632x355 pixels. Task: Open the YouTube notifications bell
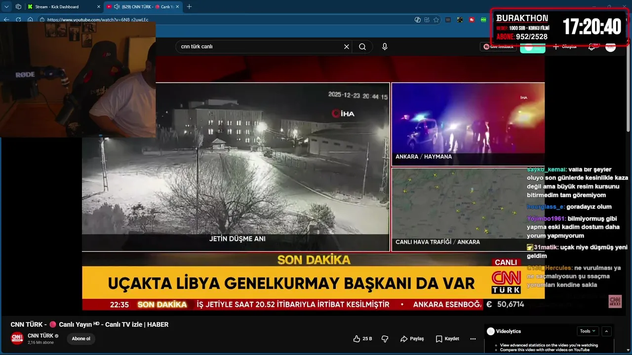tap(592, 46)
